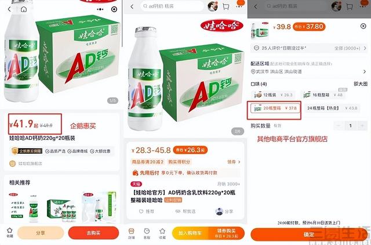Tap the store icon in middle bottom bar
The width and height of the screenshot is (371, 245).
click(x=132, y=233)
